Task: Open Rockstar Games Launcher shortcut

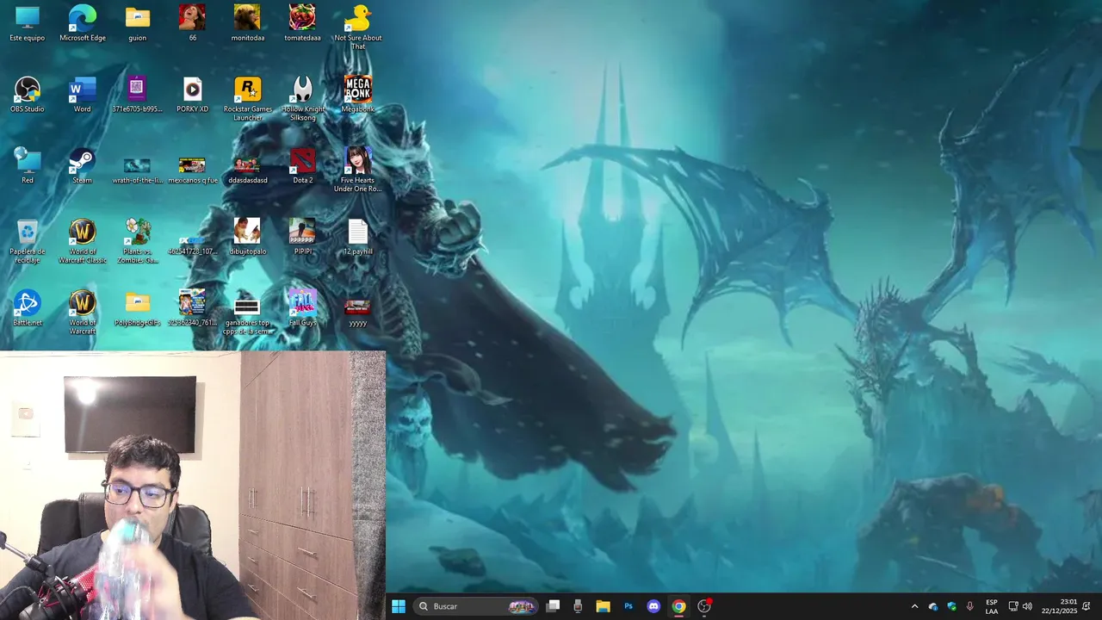Action: point(248,98)
